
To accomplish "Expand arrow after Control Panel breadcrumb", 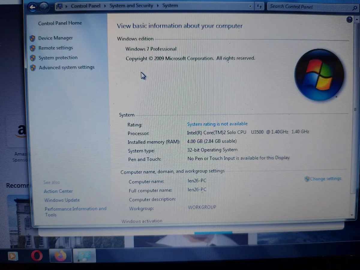I will [x=105, y=6].
